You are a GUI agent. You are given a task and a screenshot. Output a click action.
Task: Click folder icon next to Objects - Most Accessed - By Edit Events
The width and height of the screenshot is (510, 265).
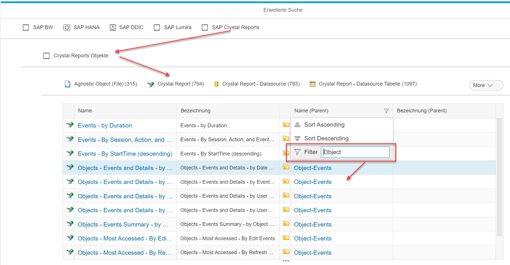click(x=286, y=238)
